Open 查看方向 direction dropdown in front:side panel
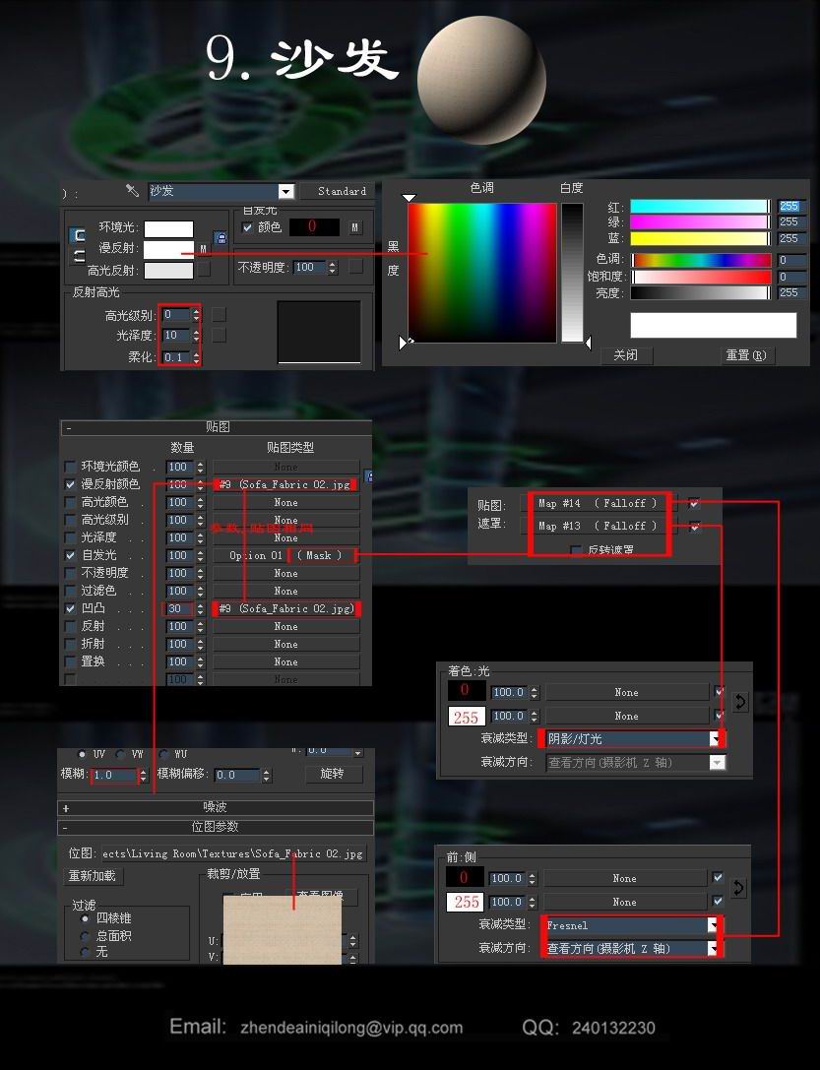This screenshot has height=1070, width=820. 713,948
